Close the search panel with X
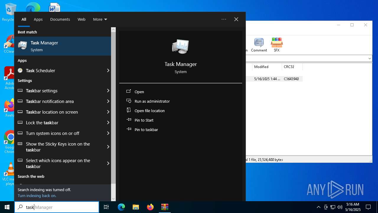The image size is (378, 213). click(236, 19)
